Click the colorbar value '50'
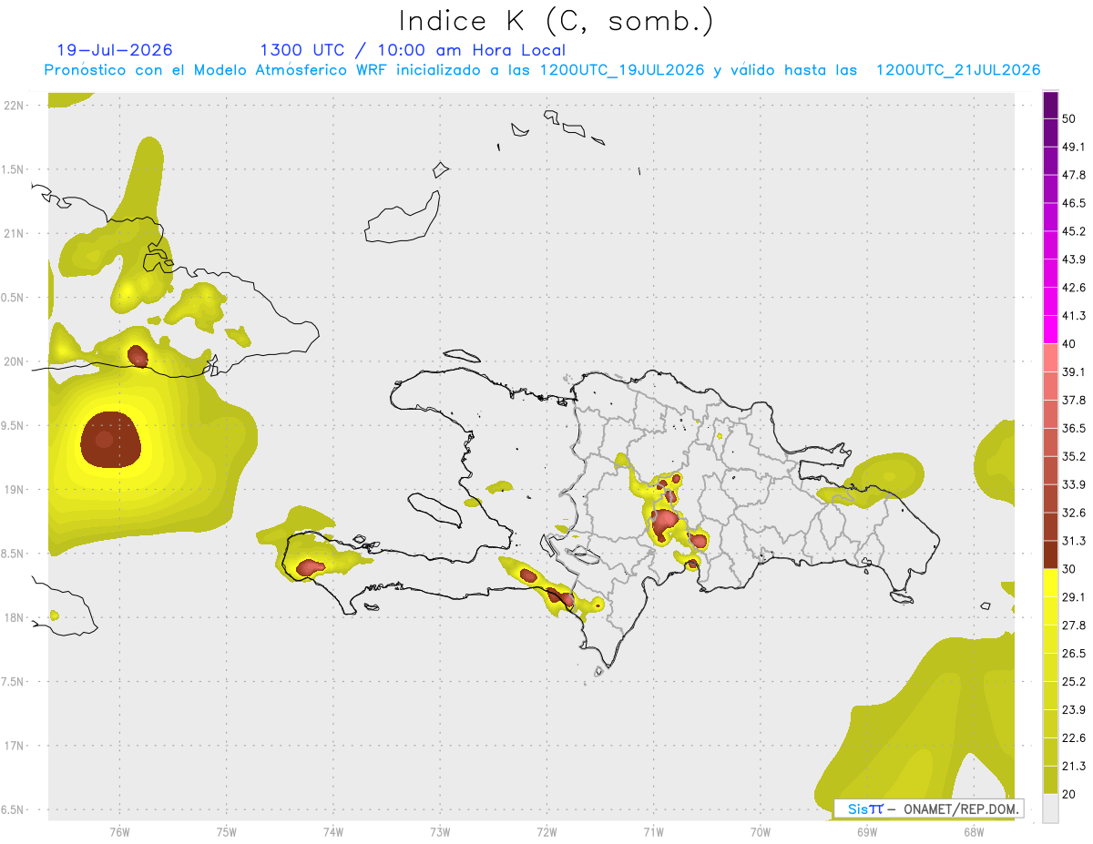1093x844 pixels. (1068, 118)
